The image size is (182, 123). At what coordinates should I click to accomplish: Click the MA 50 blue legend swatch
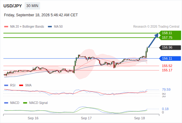point(50,27)
